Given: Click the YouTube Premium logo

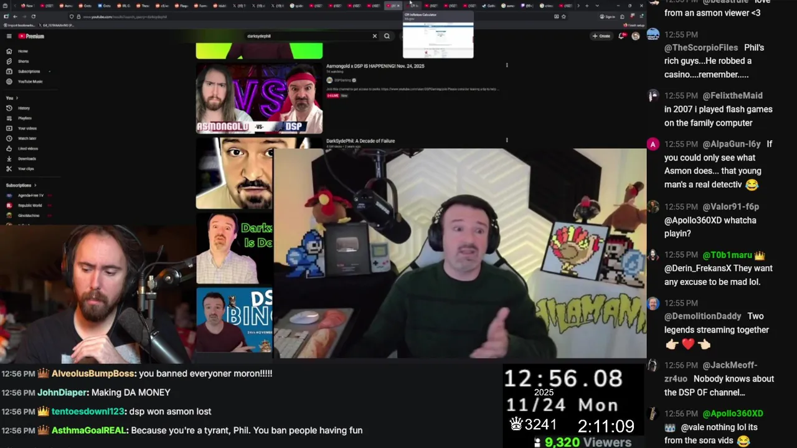Looking at the screenshot, I should [31, 36].
